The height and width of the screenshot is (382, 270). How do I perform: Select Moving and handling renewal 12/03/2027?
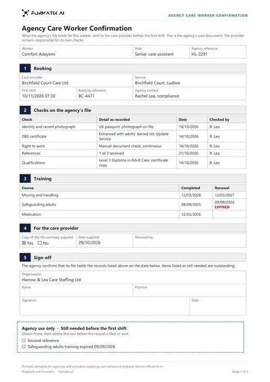click(224, 195)
